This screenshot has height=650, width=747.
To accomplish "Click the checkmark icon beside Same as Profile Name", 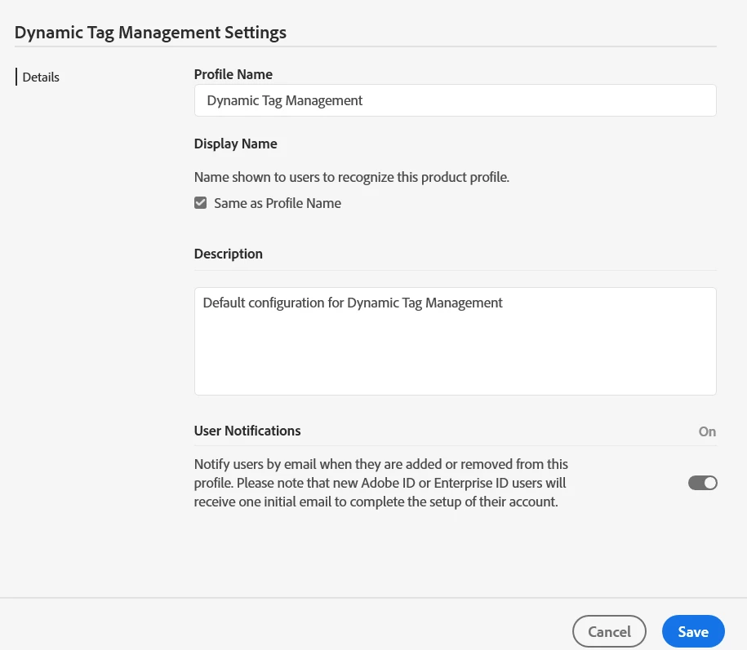I will [201, 203].
